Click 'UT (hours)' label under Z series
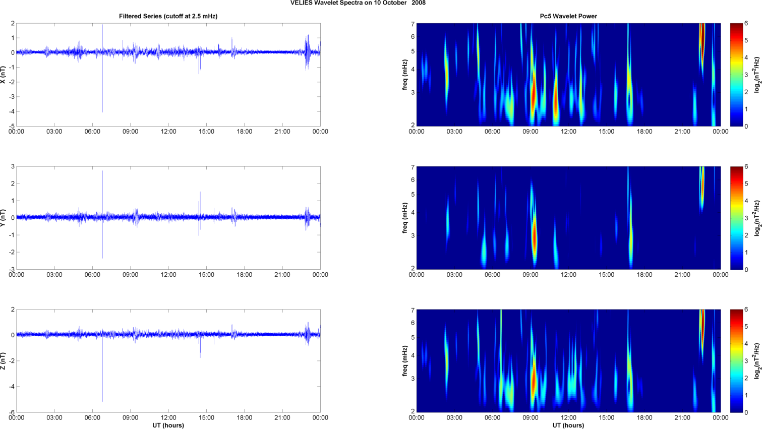The image size is (762, 429). (168, 425)
